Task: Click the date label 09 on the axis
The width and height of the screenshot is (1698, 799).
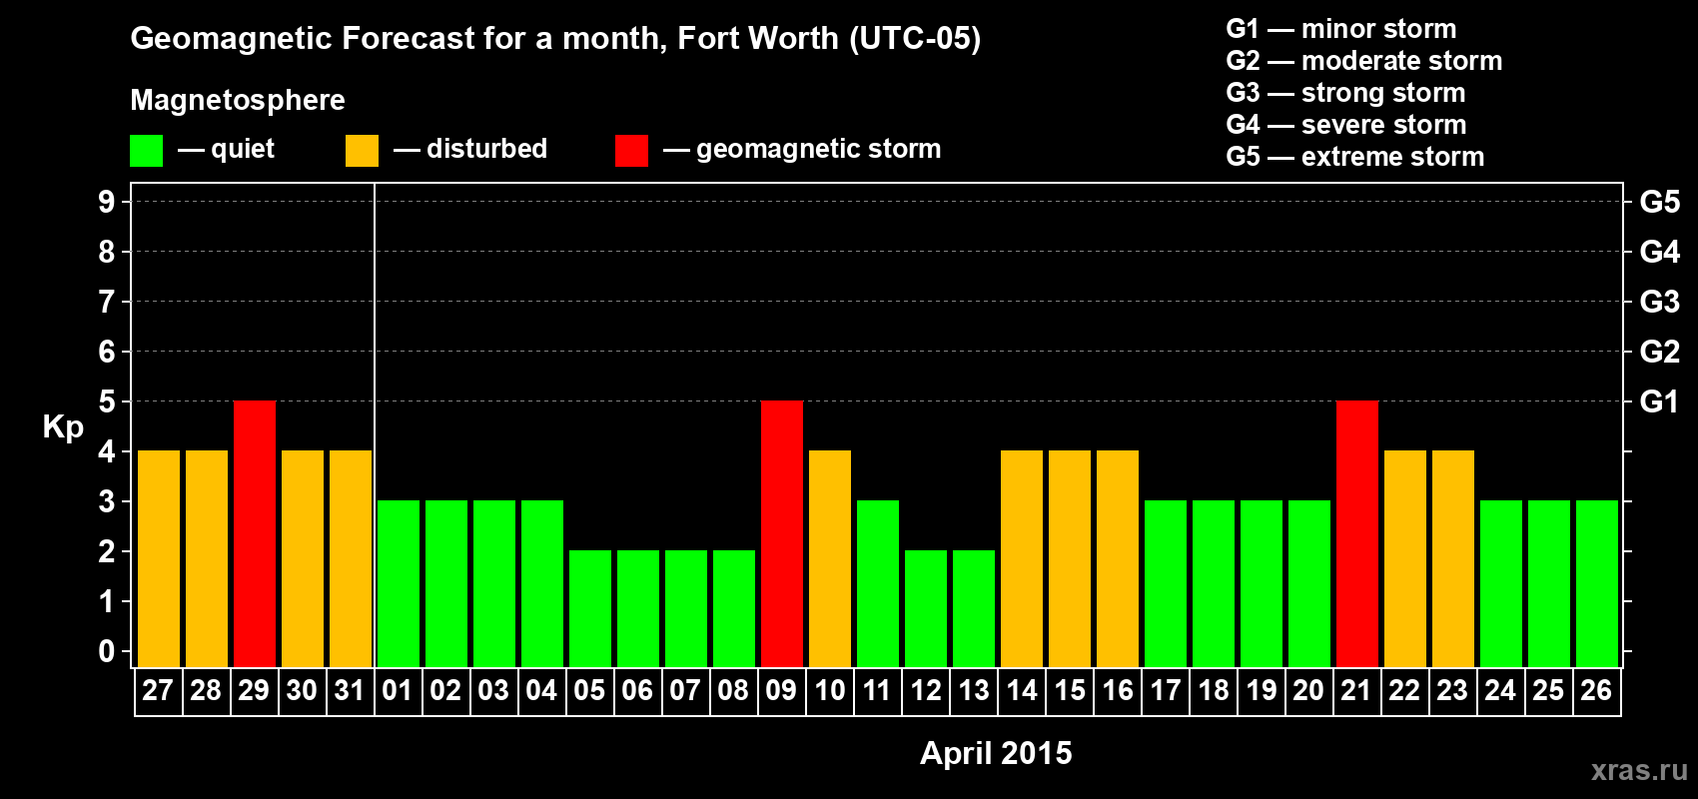Action: (x=781, y=691)
